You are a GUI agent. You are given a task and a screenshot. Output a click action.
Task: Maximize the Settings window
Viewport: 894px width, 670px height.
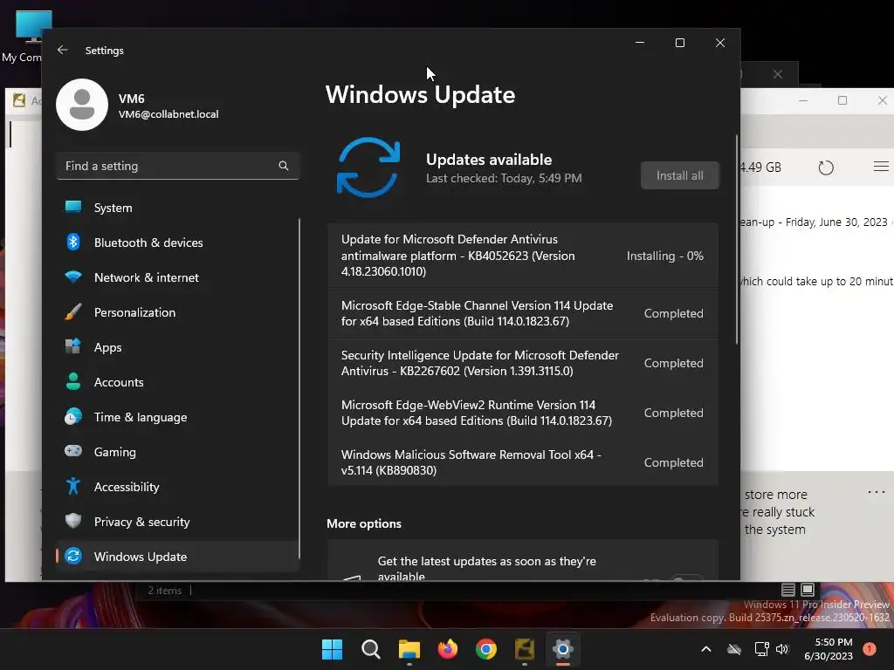[x=679, y=43]
